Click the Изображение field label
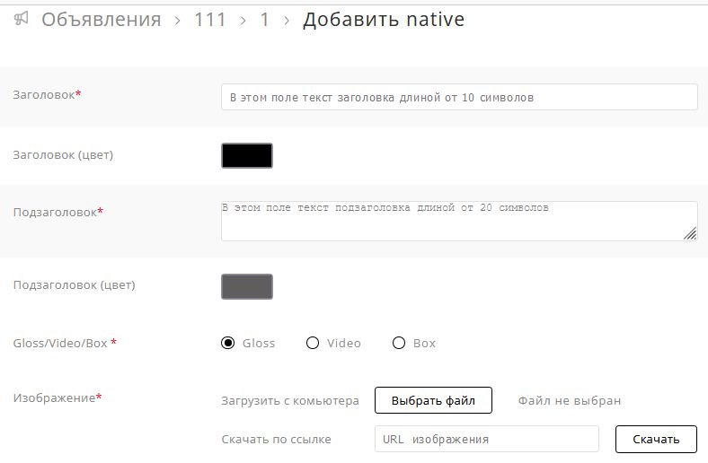The width and height of the screenshot is (708, 463). (x=54, y=397)
